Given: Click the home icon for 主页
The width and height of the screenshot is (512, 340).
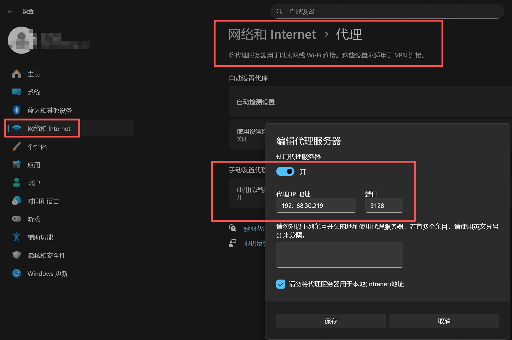Looking at the screenshot, I should coord(17,74).
